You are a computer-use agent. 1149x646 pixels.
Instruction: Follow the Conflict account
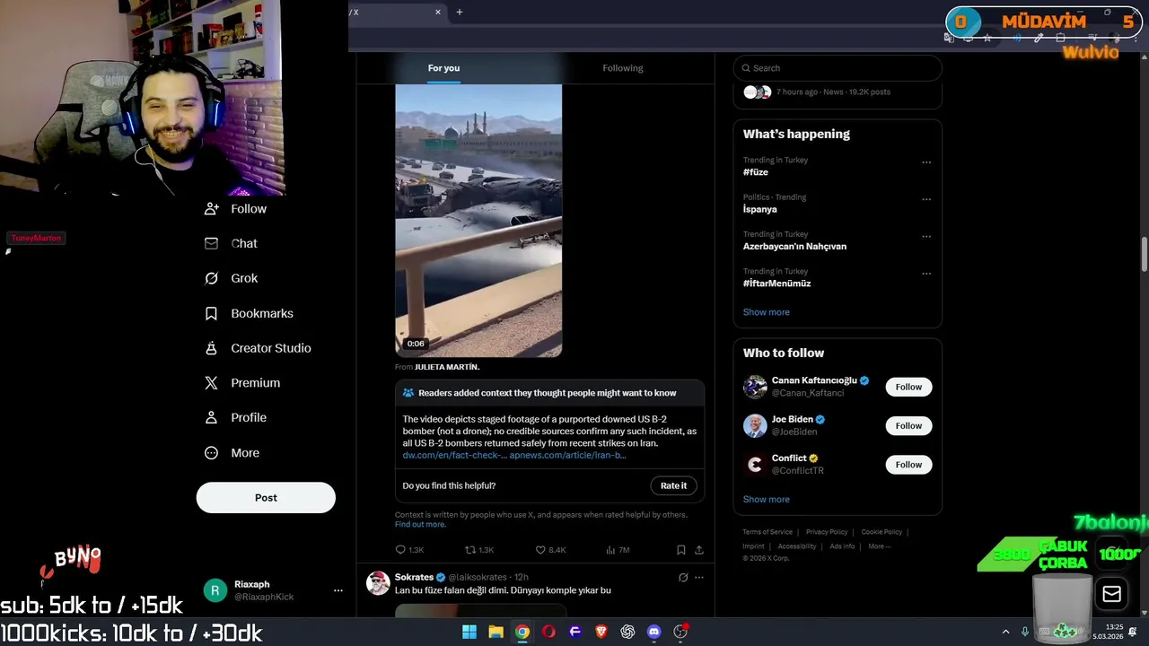click(x=908, y=465)
